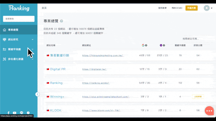The height and width of the screenshot is (121, 216).
Task: Open the Digital PR project
Action: [58, 69]
